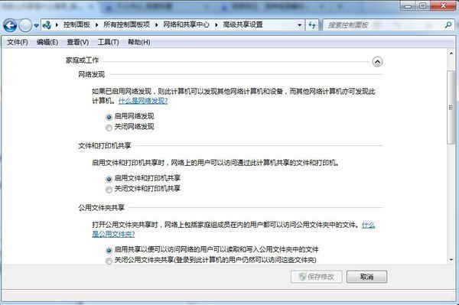
Task: Click the vertical scrollbar thumb
Action: (451, 107)
